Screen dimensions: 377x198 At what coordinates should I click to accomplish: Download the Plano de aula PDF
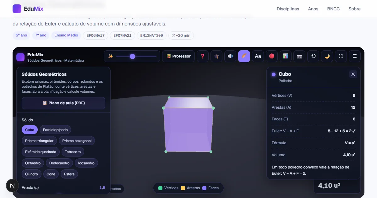[x=63, y=103]
